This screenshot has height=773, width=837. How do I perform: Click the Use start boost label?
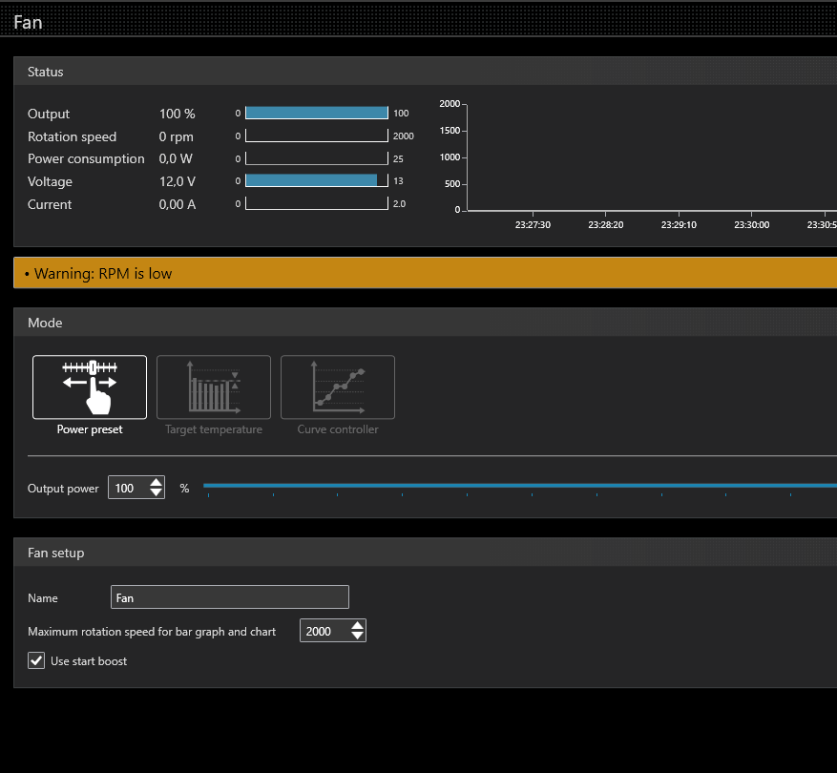[89, 661]
